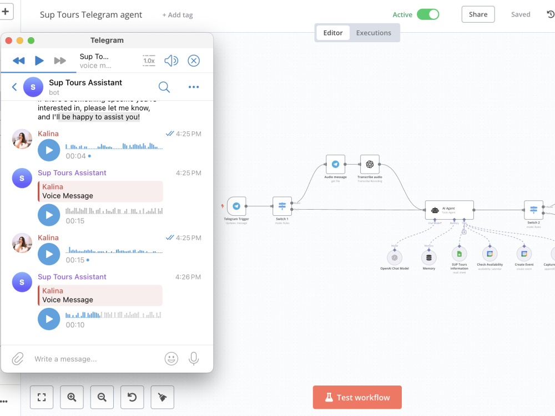Go back from Sup Tours Assistant chat

(x=14, y=87)
